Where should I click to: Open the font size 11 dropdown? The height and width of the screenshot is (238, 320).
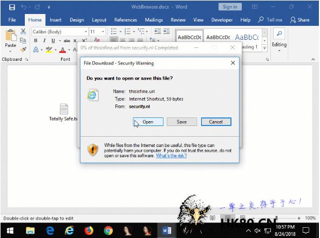pyautogui.click(x=103, y=32)
